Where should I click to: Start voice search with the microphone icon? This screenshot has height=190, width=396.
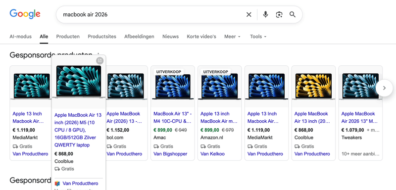pos(265,15)
